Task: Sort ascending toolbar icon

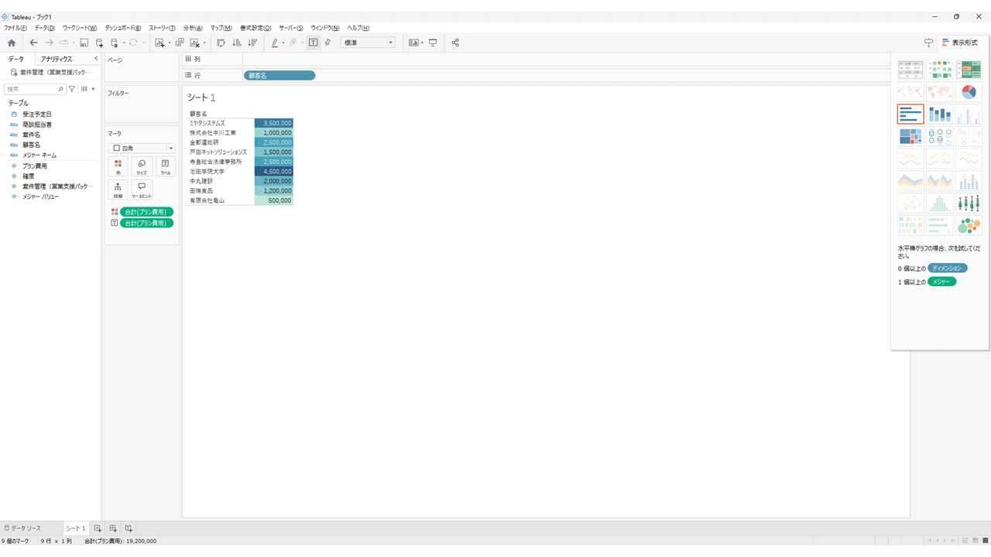Action: [237, 43]
